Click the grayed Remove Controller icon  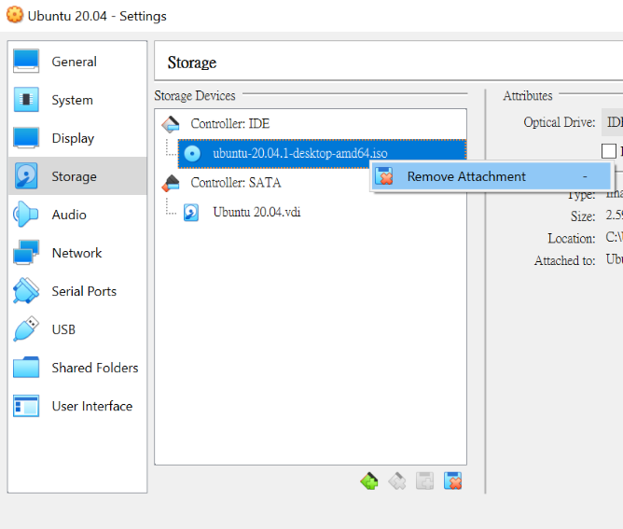397,481
